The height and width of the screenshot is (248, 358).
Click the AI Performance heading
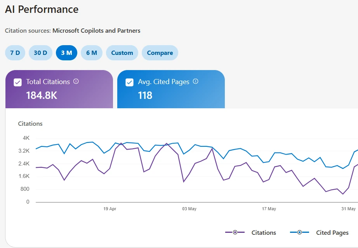click(42, 9)
